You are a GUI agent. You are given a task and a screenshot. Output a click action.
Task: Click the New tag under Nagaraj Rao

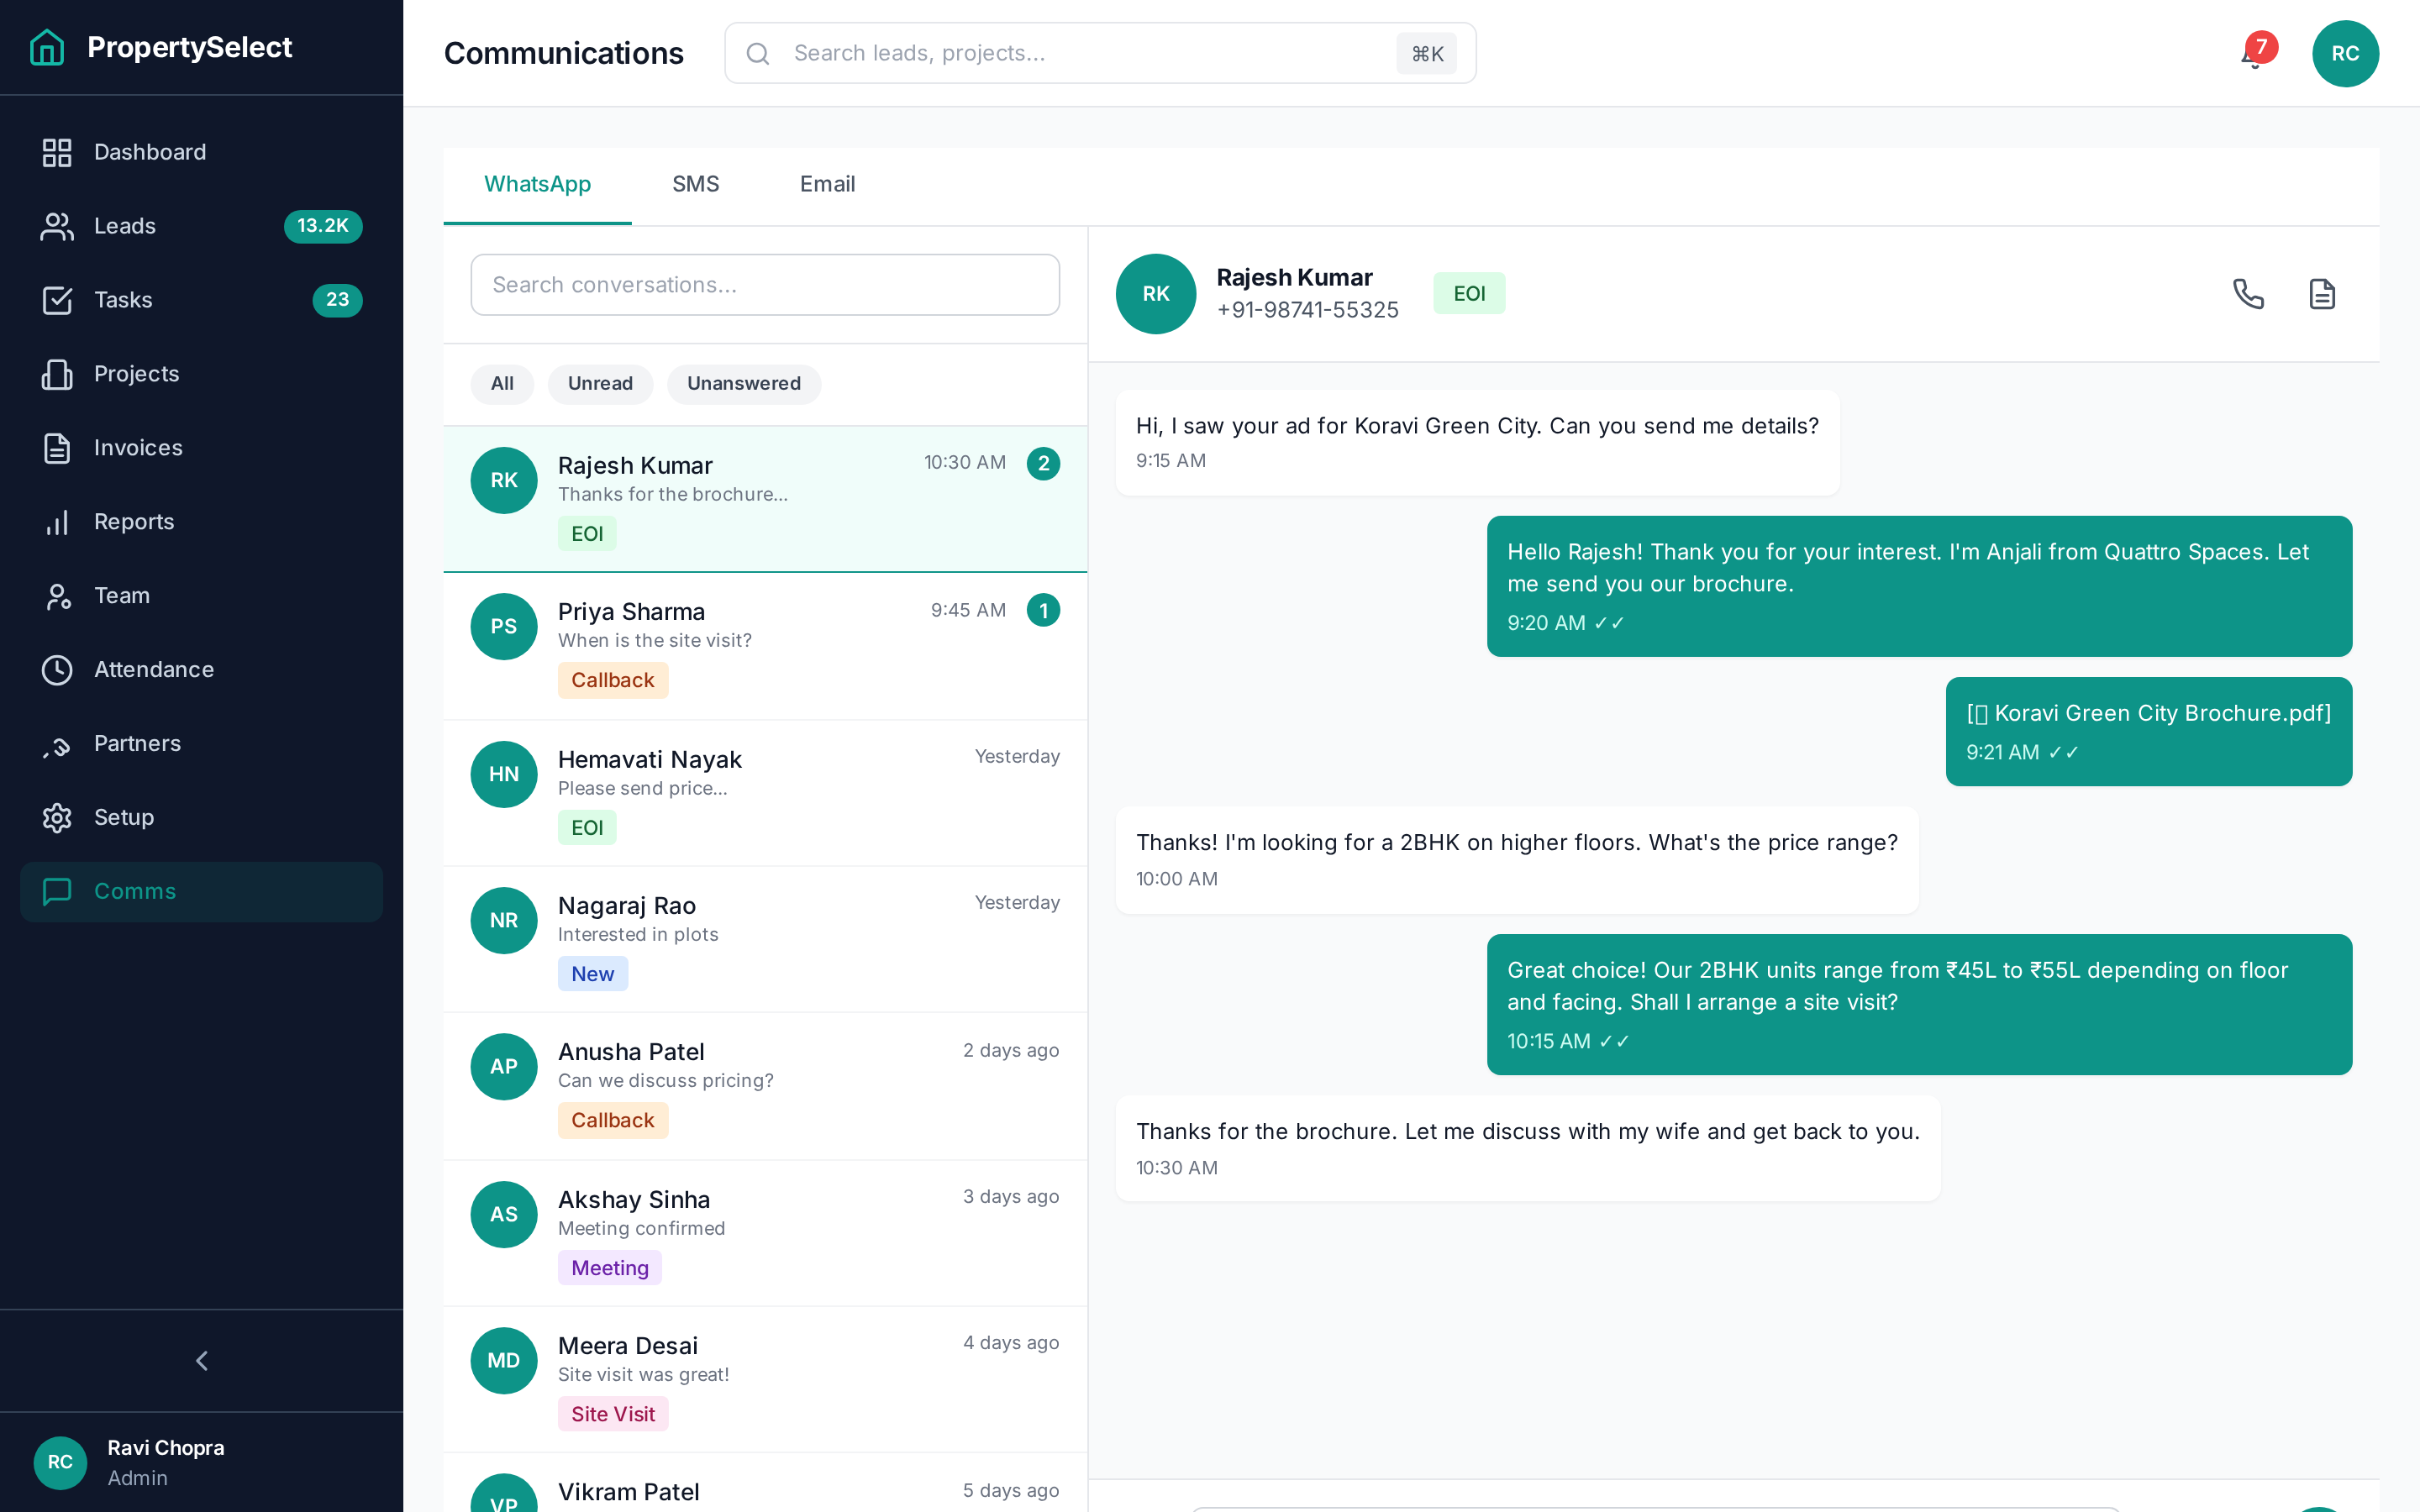click(593, 975)
